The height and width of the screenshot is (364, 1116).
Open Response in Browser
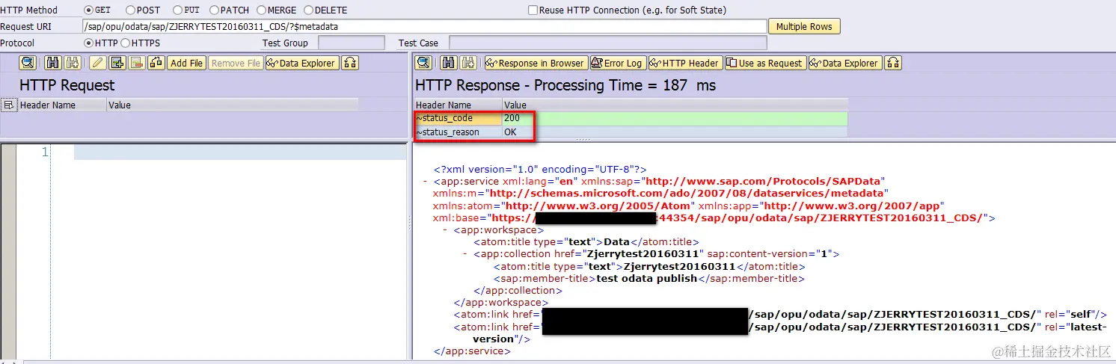point(536,63)
